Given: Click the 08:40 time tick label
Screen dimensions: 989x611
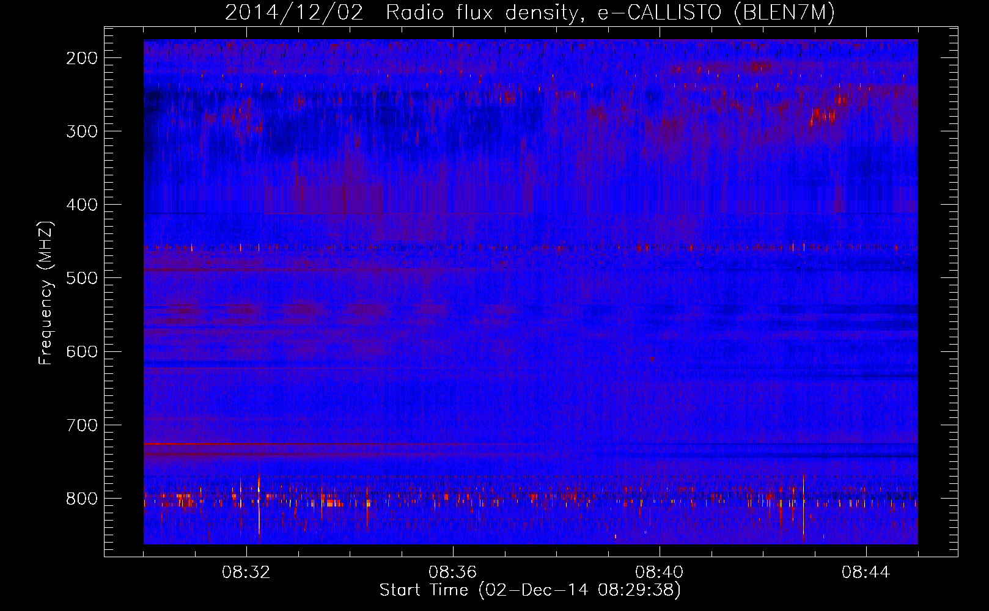Looking at the screenshot, I should click(659, 573).
